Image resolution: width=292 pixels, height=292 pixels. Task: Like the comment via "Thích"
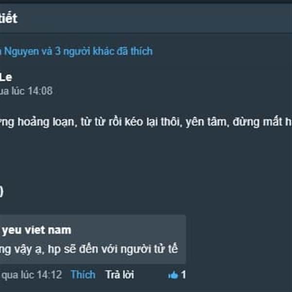(83, 274)
